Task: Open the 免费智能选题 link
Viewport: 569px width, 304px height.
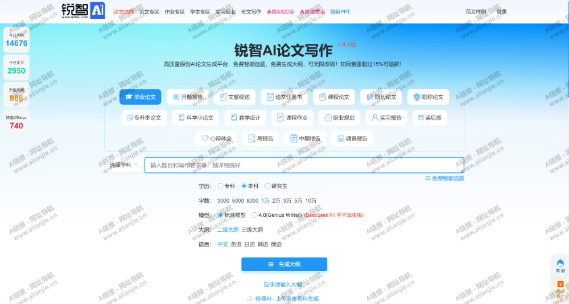Action: (x=445, y=178)
